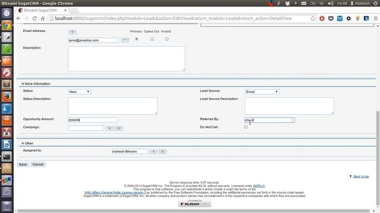Click the red circular extension icon
The width and height of the screenshot is (380, 213).
[322, 18]
